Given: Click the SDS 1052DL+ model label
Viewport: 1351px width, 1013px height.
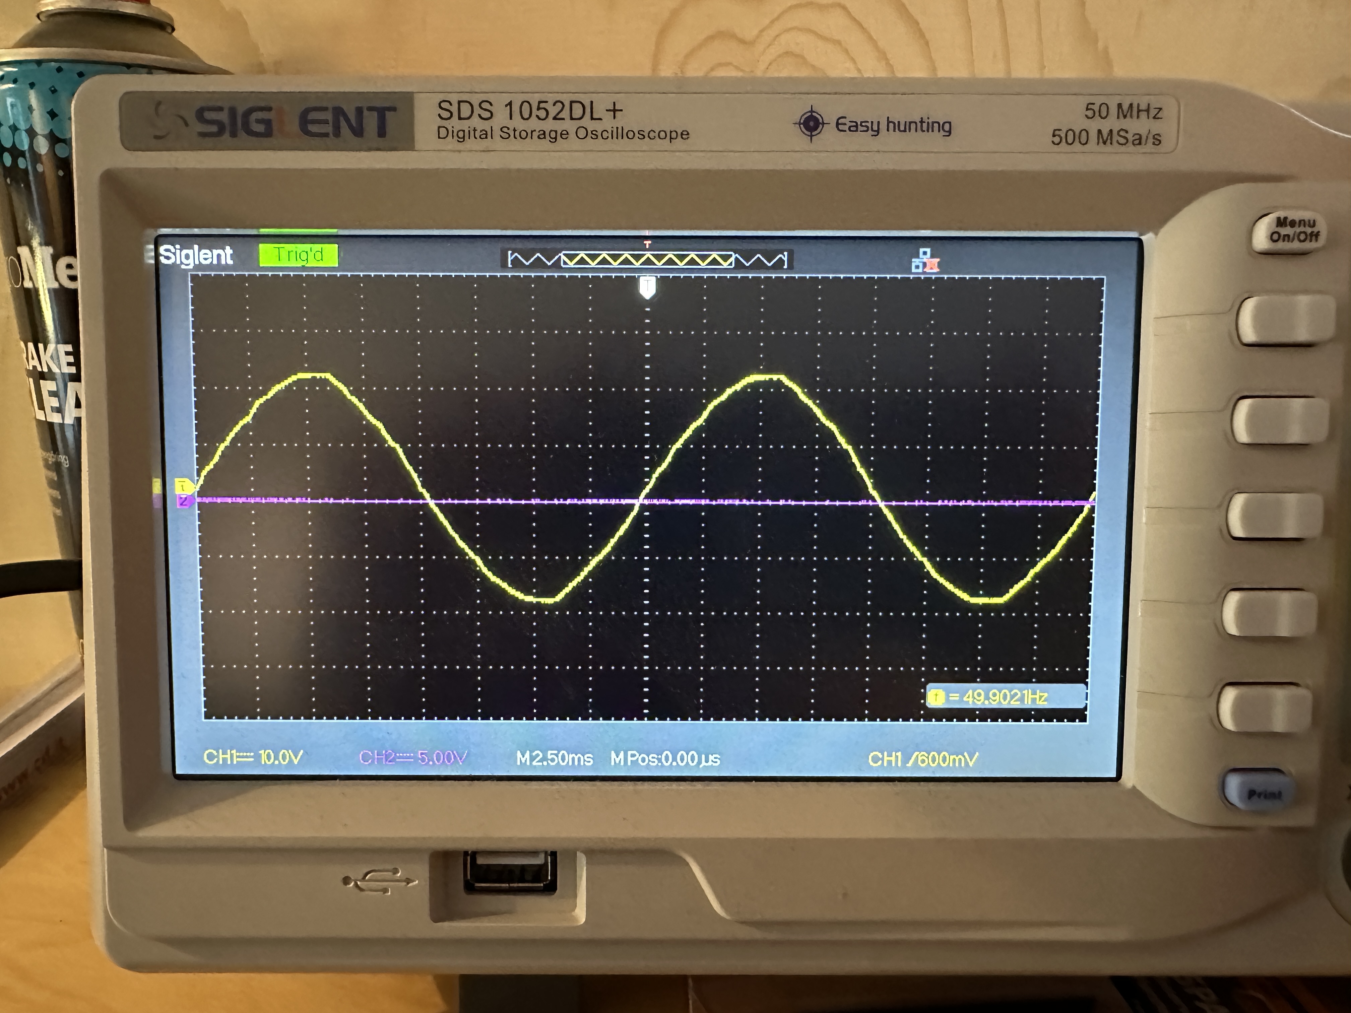Looking at the screenshot, I should (x=530, y=111).
